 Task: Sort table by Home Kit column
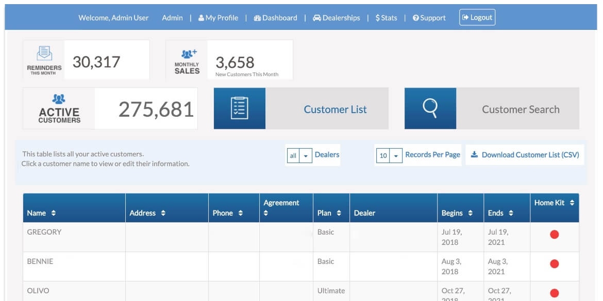click(x=572, y=203)
